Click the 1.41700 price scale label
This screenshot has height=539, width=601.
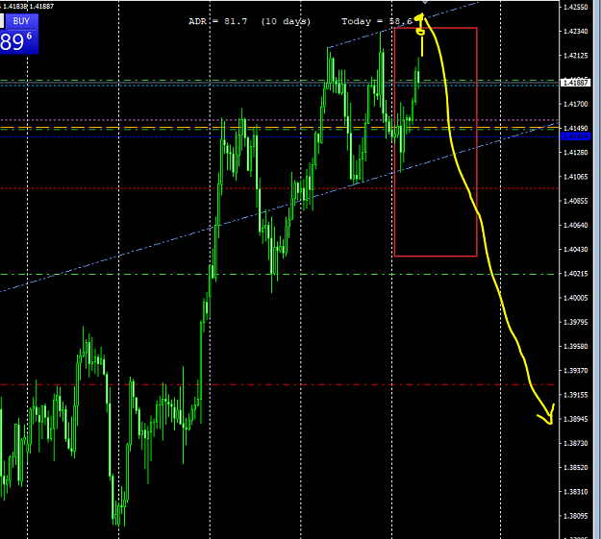coord(576,104)
